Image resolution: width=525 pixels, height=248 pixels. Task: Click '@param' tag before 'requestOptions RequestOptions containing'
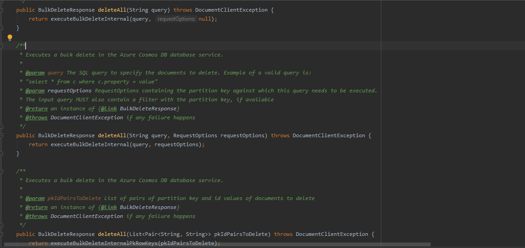coord(35,91)
